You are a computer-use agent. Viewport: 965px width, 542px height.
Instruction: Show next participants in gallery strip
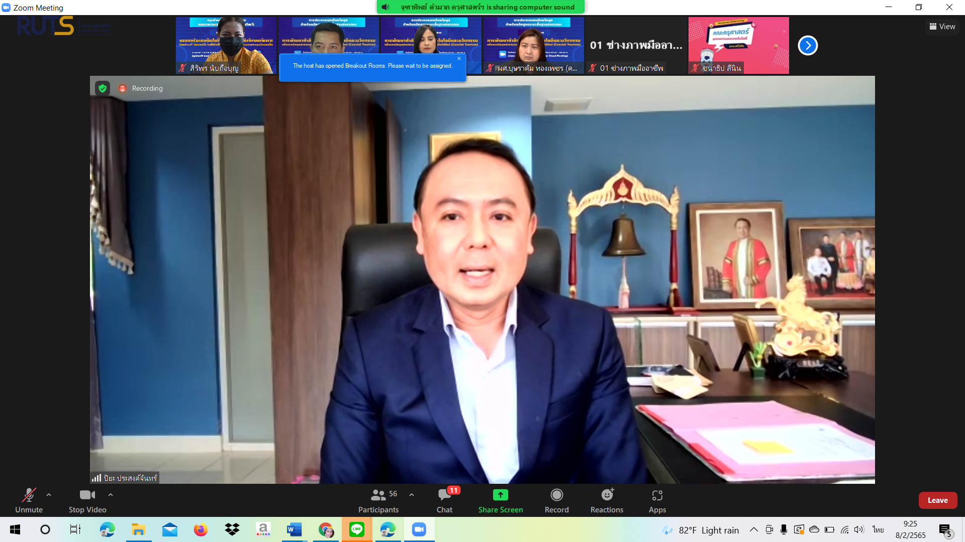coord(808,46)
